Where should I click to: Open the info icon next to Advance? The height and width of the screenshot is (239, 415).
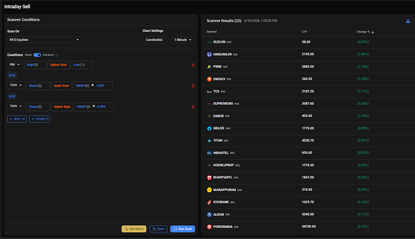pos(57,55)
